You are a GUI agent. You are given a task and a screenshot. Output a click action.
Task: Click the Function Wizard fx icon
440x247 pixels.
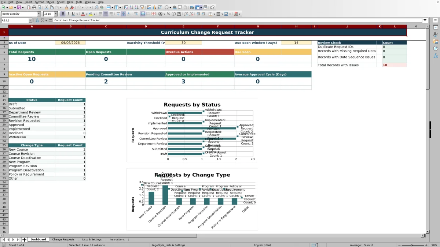(37, 20)
